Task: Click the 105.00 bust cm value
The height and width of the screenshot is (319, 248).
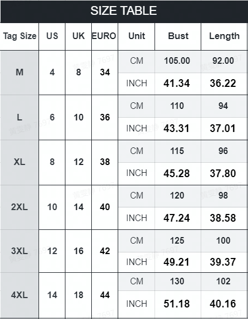Action: pos(177,61)
